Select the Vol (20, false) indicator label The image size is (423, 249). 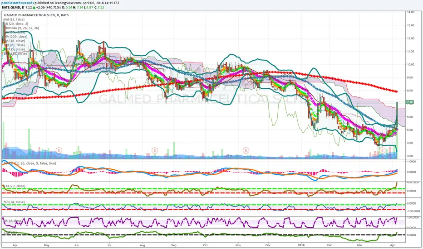click(x=15, y=45)
